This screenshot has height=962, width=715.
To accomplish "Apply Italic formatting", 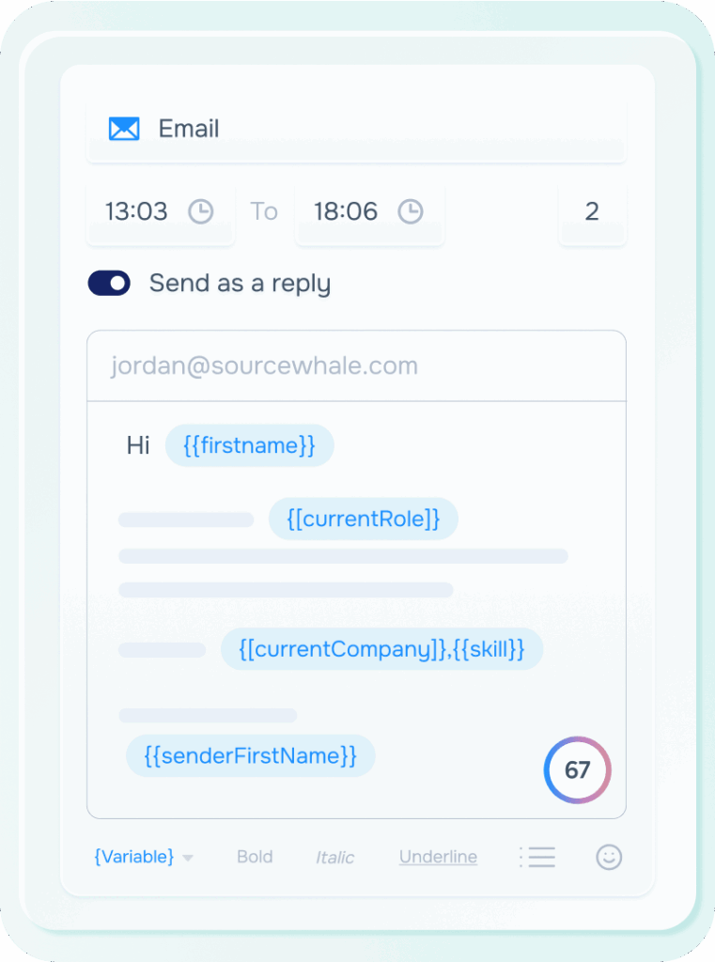I will pos(334,857).
